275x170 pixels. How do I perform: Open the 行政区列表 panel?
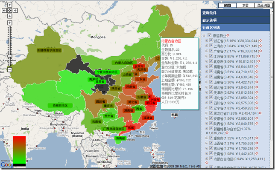click(x=235, y=28)
